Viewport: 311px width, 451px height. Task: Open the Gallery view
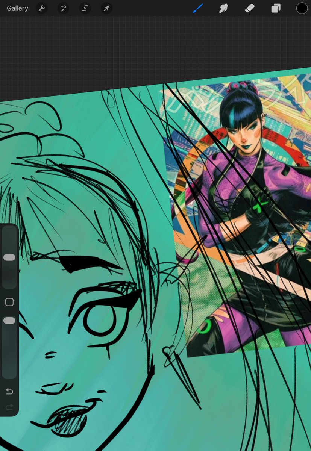tap(17, 8)
